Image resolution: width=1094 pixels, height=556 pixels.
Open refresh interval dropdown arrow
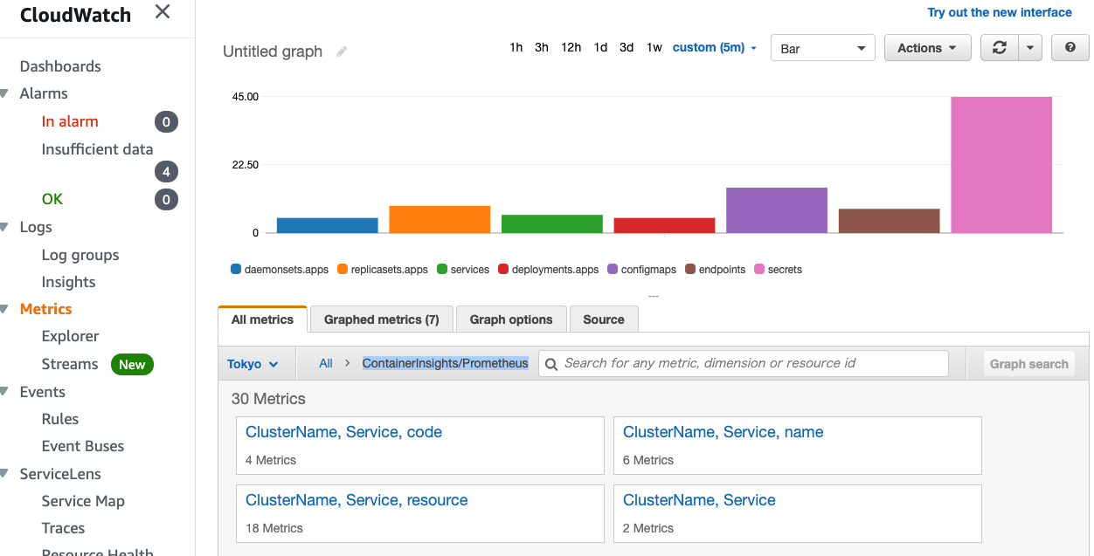click(x=1030, y=48)
